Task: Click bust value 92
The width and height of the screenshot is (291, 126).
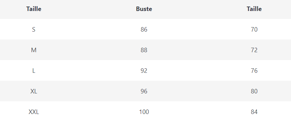Action: [x=144, y=71]
